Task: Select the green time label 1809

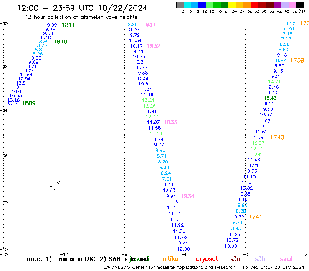Action: click(29, 103)
